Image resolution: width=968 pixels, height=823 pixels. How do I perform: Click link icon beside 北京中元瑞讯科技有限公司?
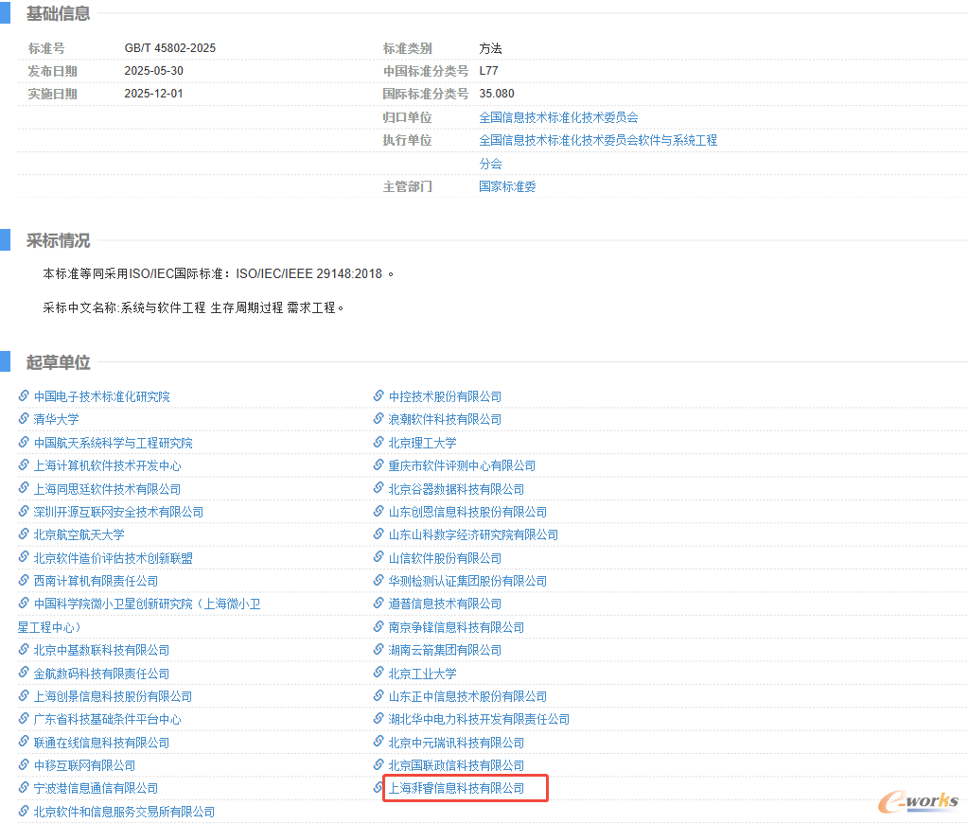[378, 743]
